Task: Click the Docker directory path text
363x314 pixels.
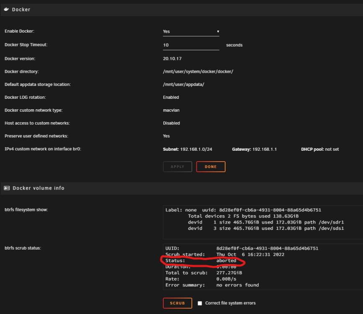Action: [198, 72]
